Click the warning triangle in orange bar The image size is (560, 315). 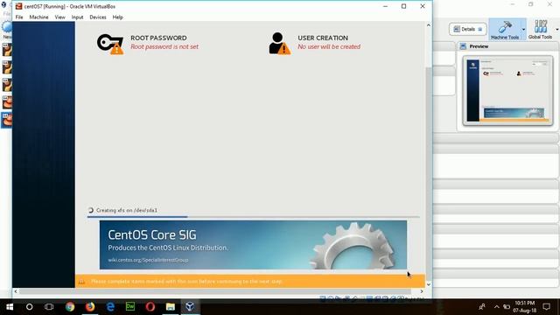(81, 282)
